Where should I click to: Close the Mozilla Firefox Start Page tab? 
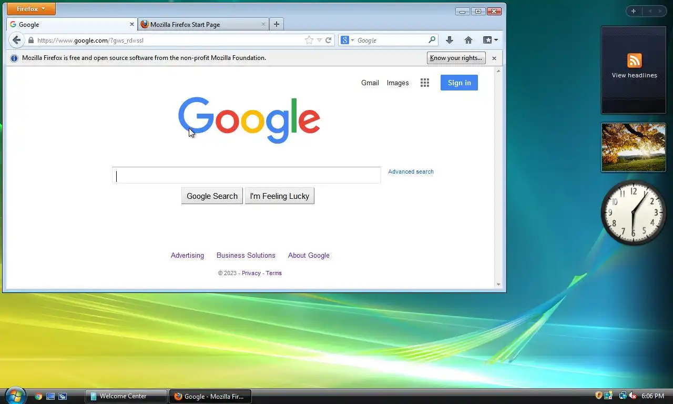point(263,24)
